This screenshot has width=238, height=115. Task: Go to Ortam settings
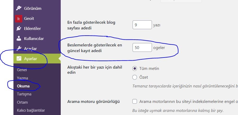(22, 102)
